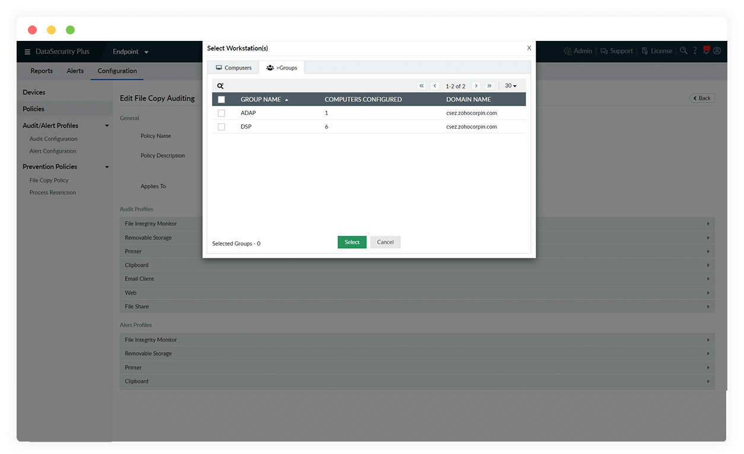The image size is (744, 454).
Task: Click the Cancel button in dialog
Action: (x=386, y=242)
